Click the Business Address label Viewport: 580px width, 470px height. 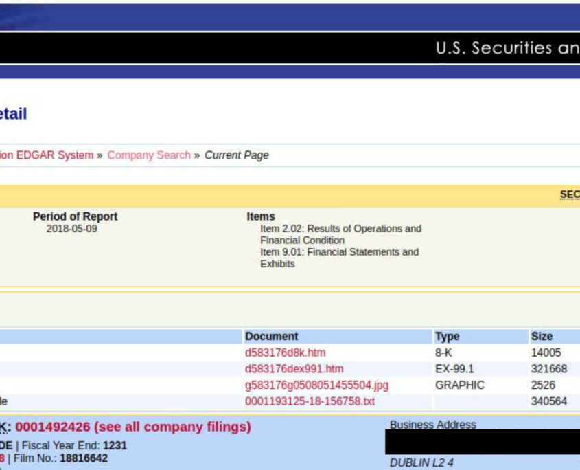pos(432,425)
